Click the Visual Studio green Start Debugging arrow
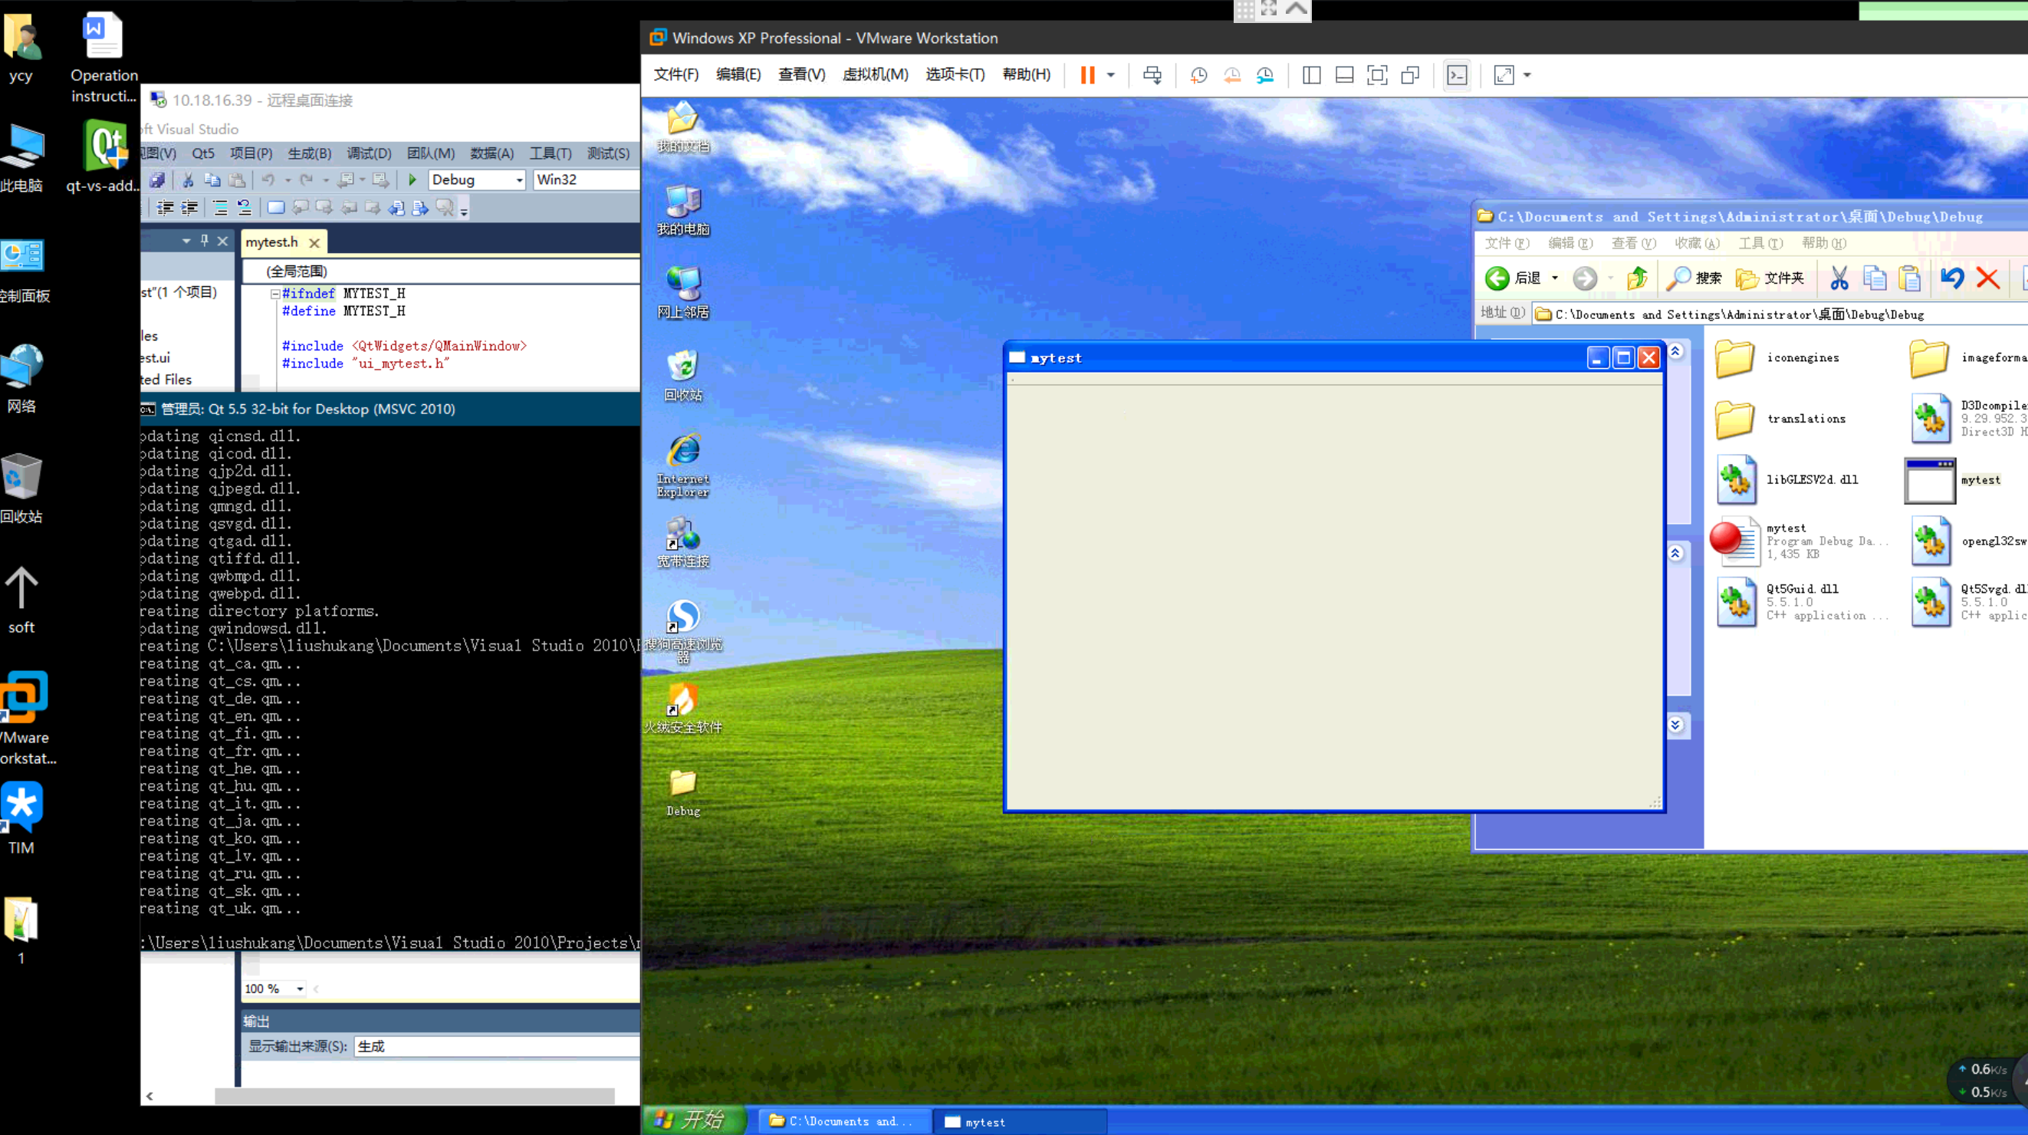The image size is (2028, 1135). [x=412, y=179]
